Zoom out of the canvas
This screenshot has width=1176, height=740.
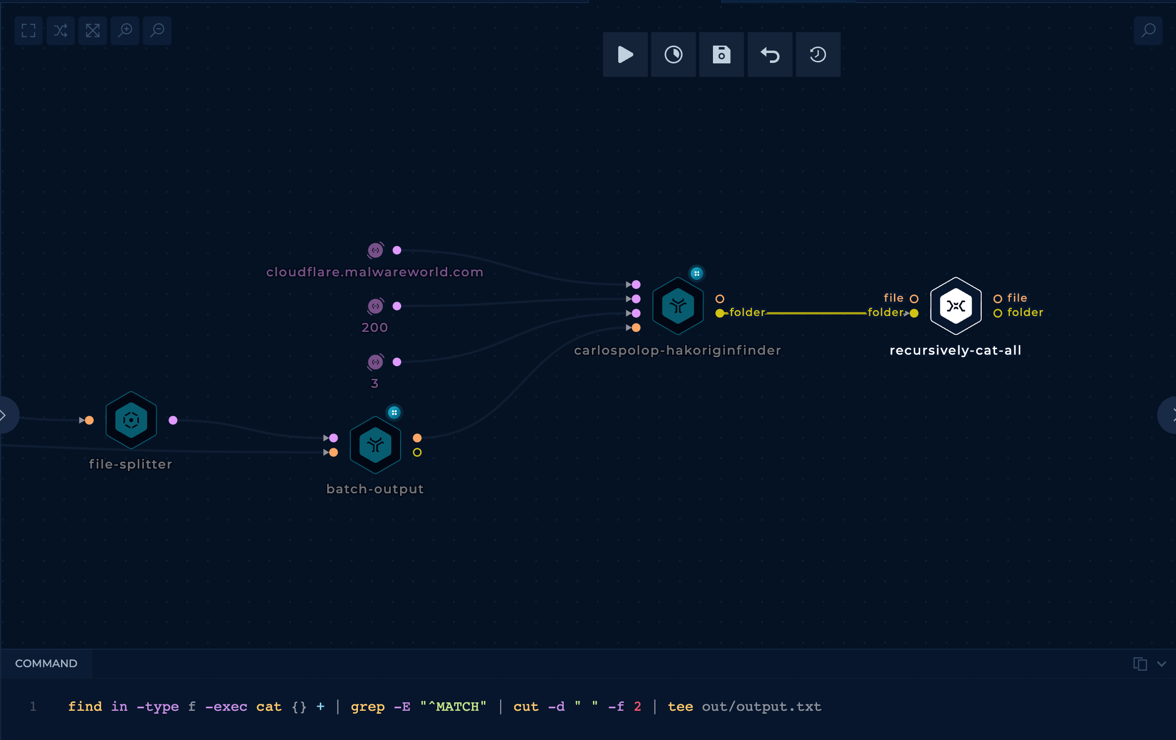point(157,31)
